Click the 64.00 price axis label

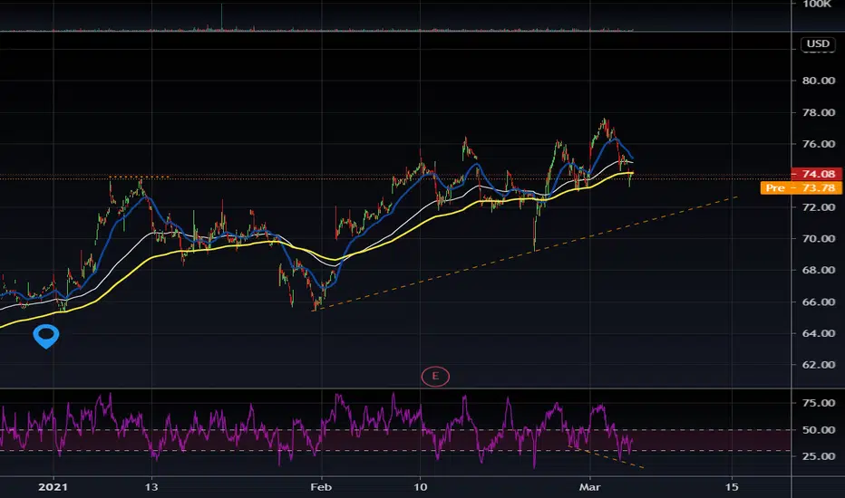tap(819, 333)
